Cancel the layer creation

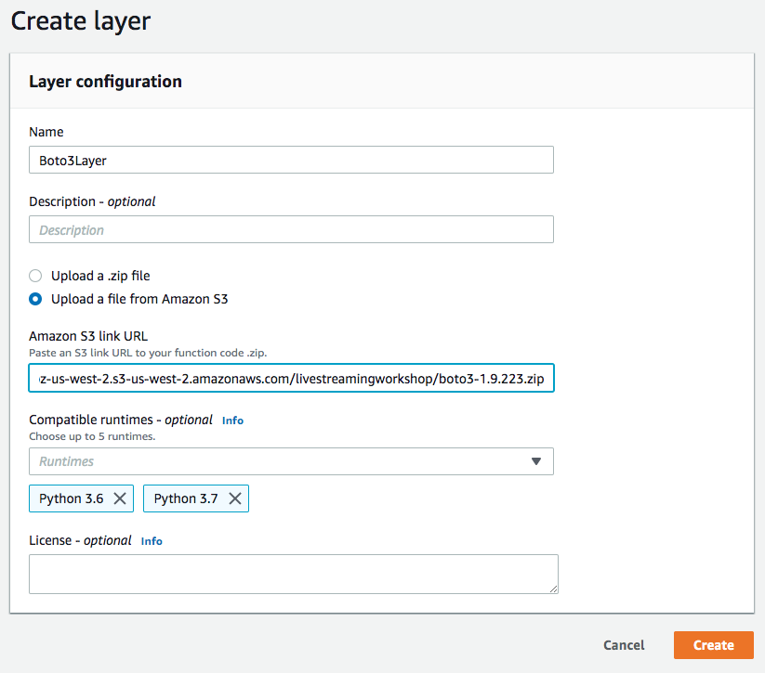[624, 645]
